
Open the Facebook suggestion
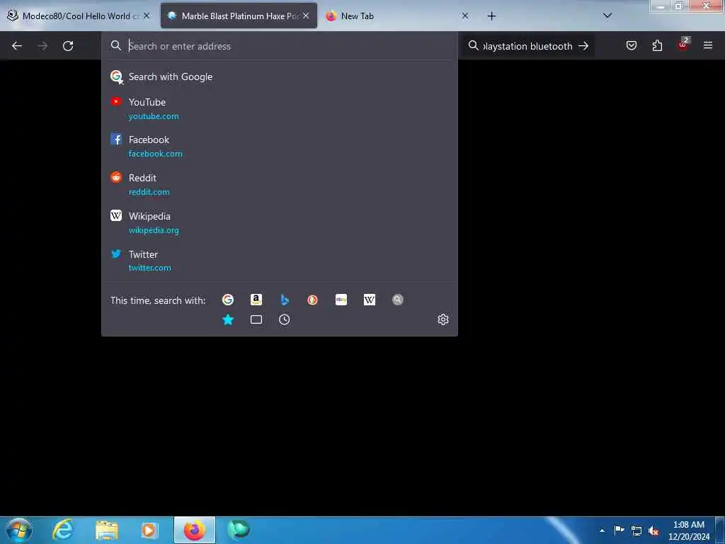click(279, 146)
